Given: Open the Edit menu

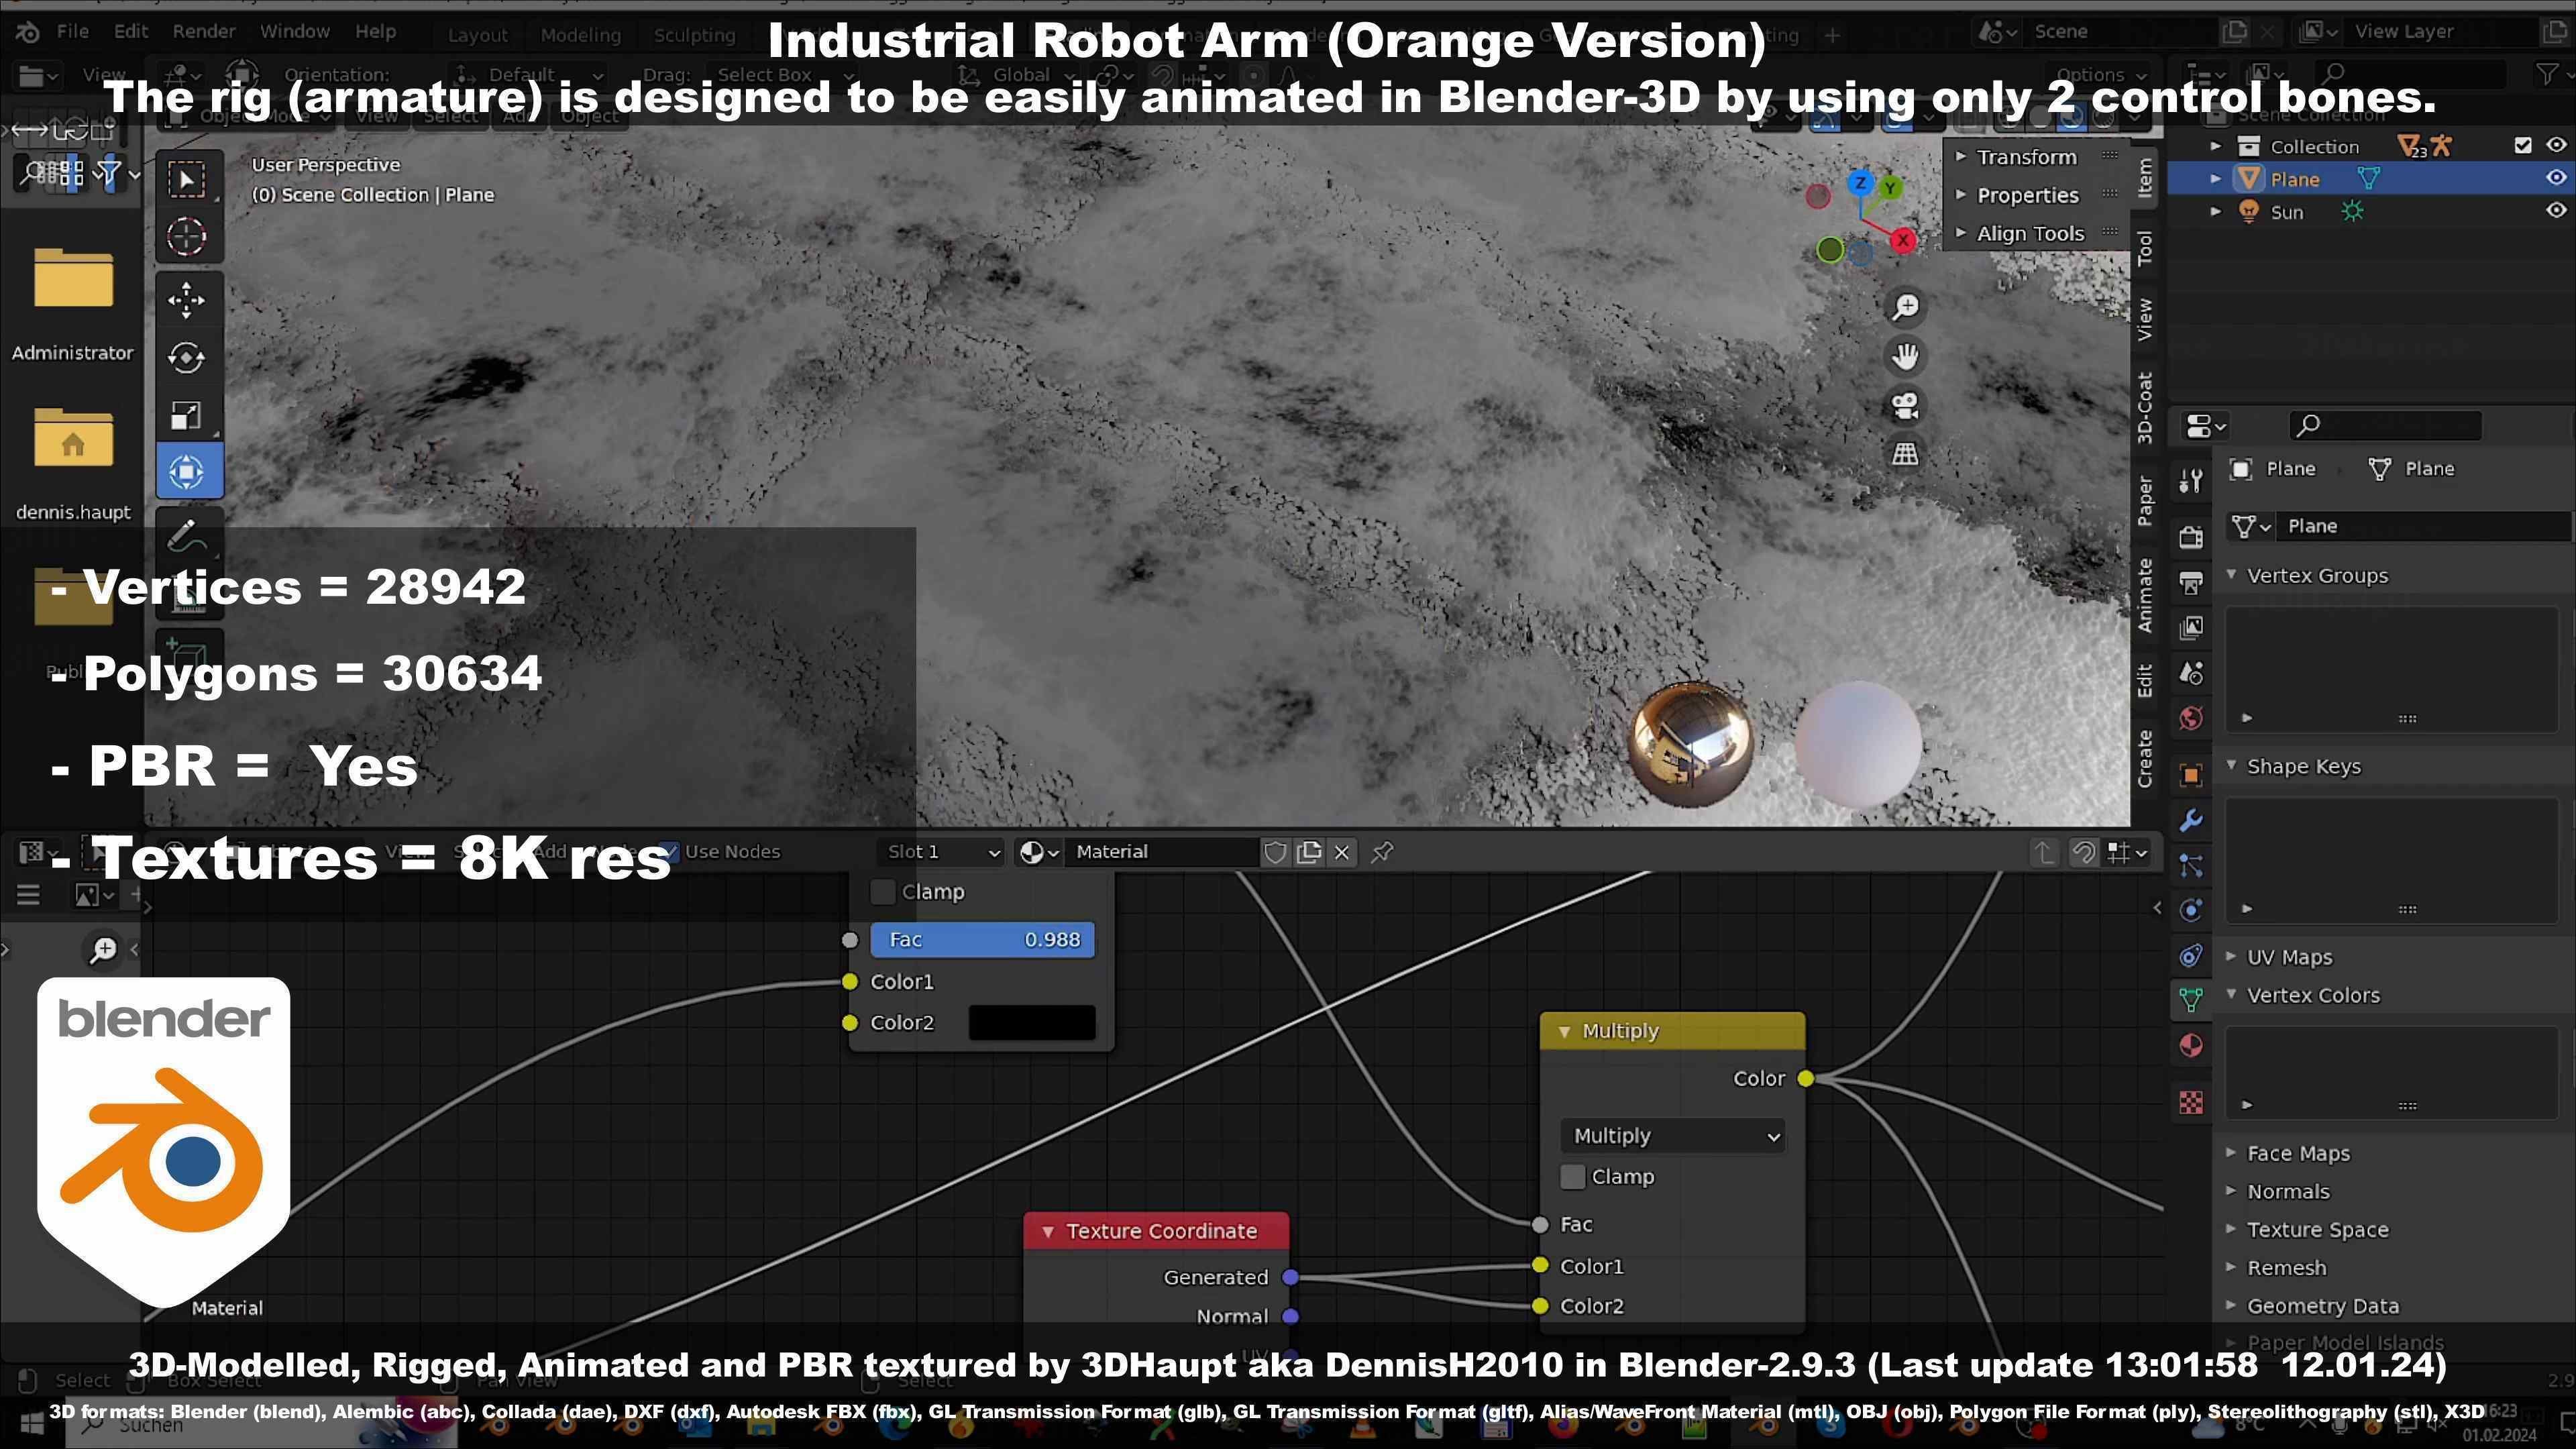Looking at the screenshot, I should tap(130, 31).
